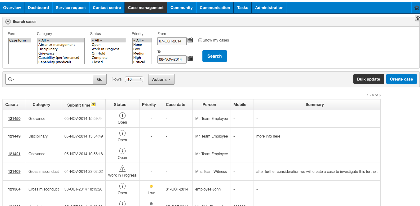420x206 pixels.
Task: Click the Work In Progress warning icon for case 121409
Action: click(122, 169)
